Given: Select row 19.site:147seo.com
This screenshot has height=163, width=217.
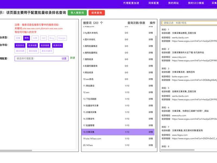Looking at the screenshot, I should pos(118,139).
